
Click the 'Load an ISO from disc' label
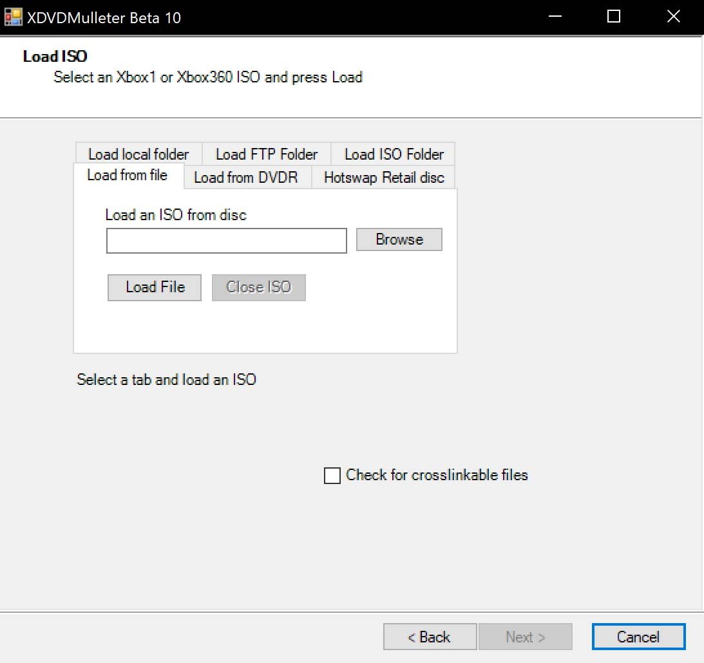click(x=176, y=215)
